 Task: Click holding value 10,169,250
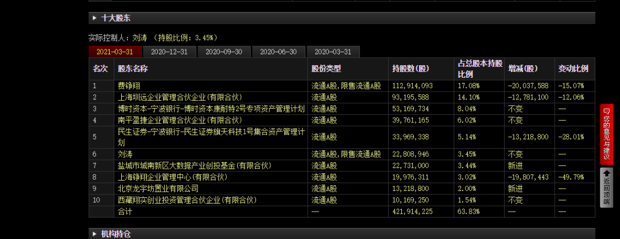[x=410, y=200]
